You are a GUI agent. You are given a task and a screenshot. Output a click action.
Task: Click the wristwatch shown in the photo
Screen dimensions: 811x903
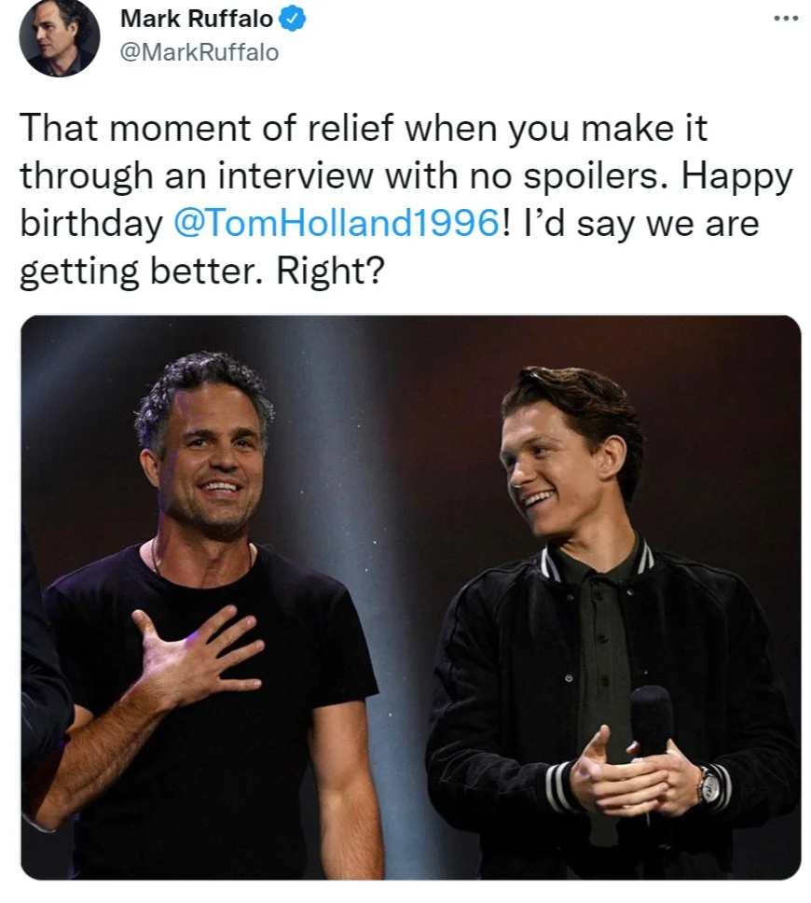pos(709,784)
